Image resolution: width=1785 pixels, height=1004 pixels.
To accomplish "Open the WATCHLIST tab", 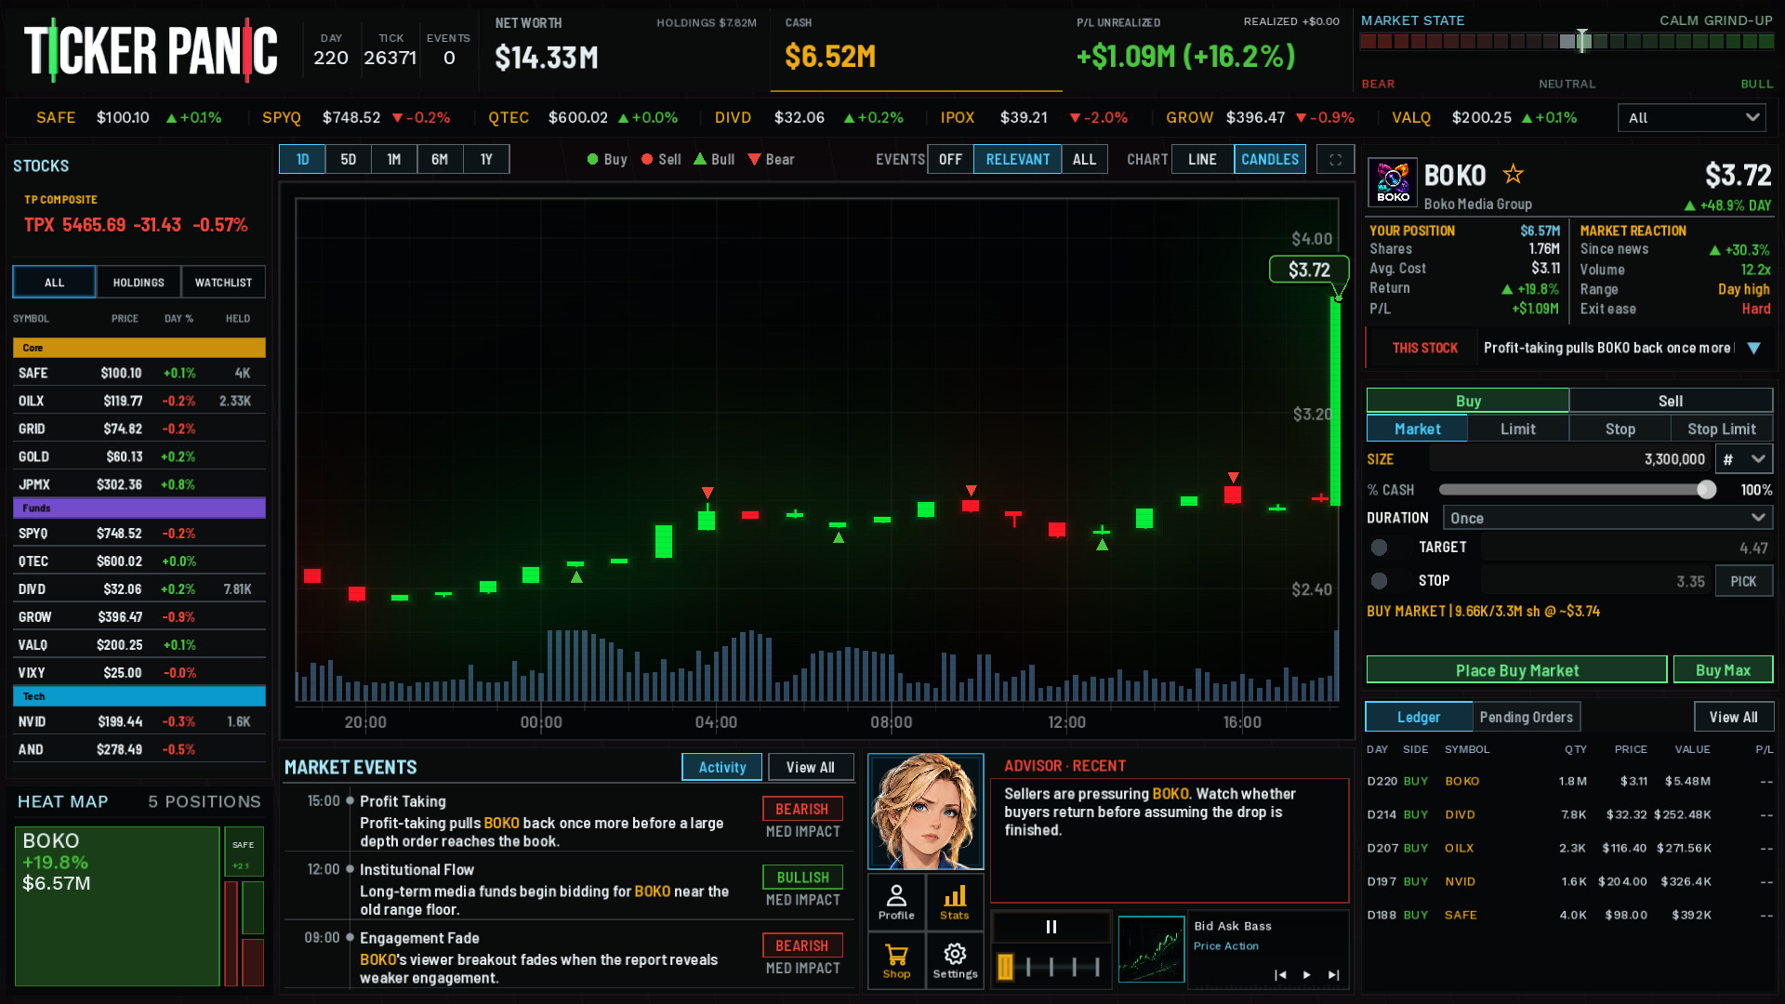I will [x=223, y=283].
